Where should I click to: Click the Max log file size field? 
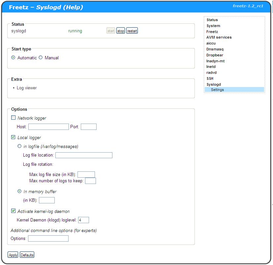(86, 174)
